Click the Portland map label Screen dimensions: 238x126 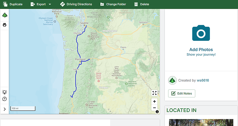click(x=80, y=59)
